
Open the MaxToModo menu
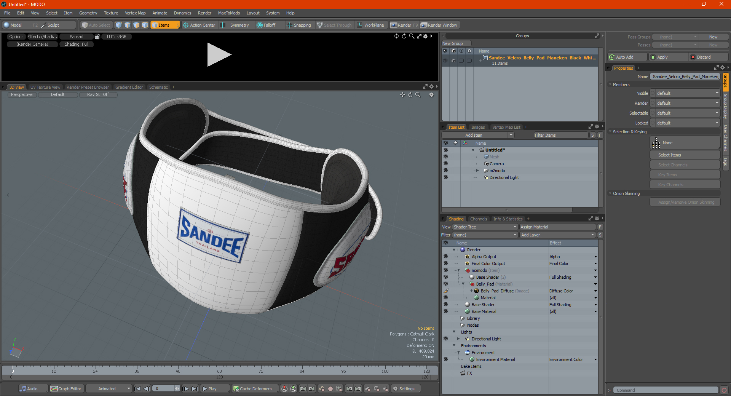point(229,13)
